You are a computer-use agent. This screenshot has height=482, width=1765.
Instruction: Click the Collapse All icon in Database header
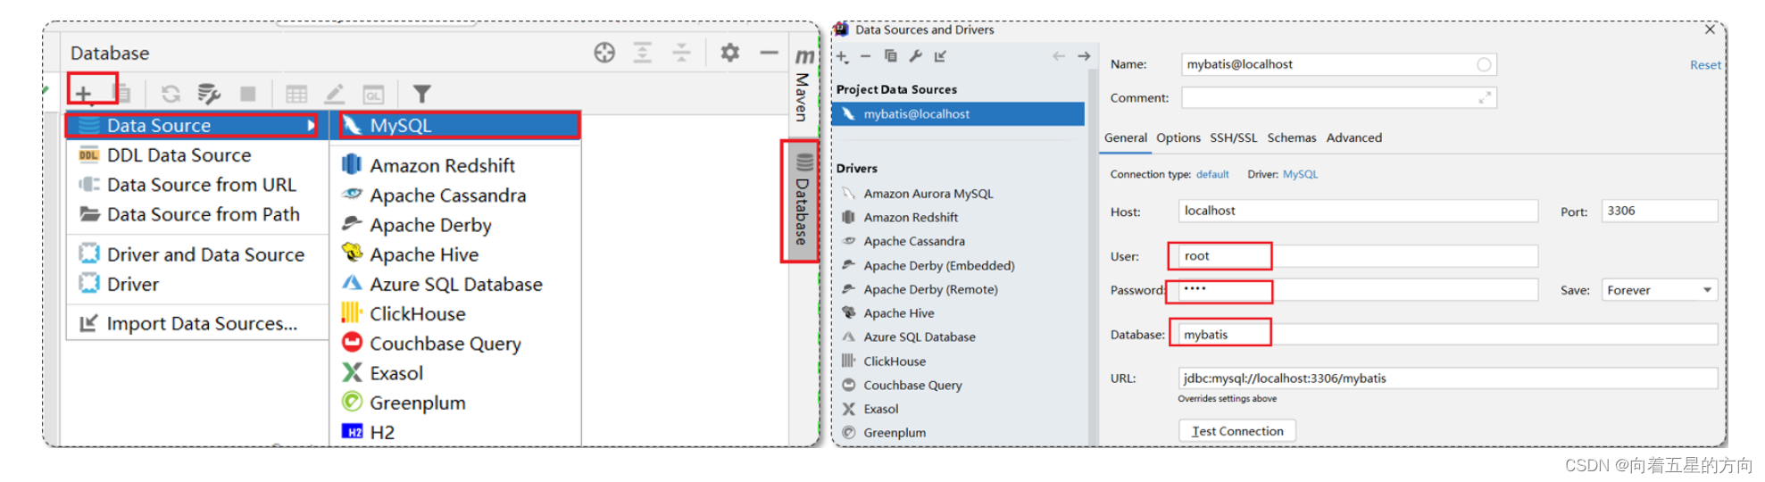click(681, 53)
